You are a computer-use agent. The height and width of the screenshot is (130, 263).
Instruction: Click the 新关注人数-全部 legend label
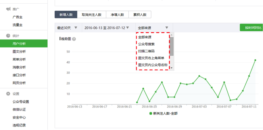click(x=165, y=113)
